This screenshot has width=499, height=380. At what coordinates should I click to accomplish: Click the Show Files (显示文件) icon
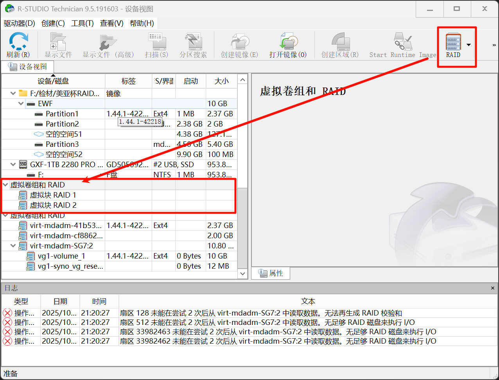pos(58,42)
